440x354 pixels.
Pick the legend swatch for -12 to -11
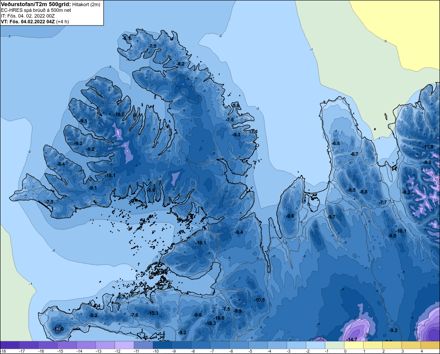(125, 345)
